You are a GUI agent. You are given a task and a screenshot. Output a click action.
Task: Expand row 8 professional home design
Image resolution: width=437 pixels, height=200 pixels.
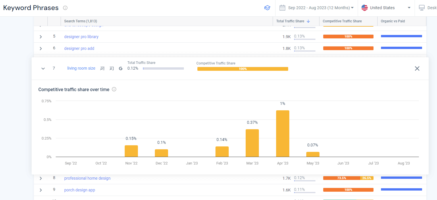click(41, 178)
